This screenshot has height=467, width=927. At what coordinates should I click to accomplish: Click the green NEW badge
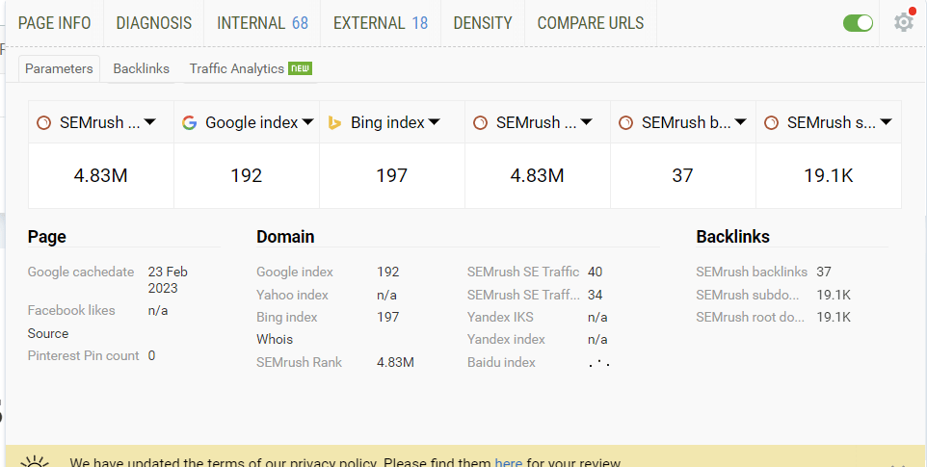coord(301,68)
